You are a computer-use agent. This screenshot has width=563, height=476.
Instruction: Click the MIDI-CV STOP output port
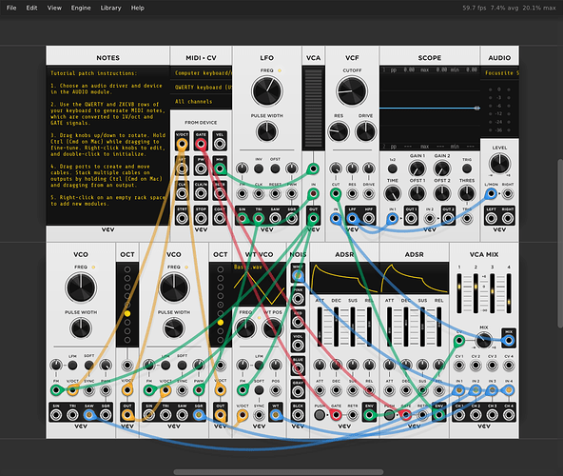click(201, 218)
